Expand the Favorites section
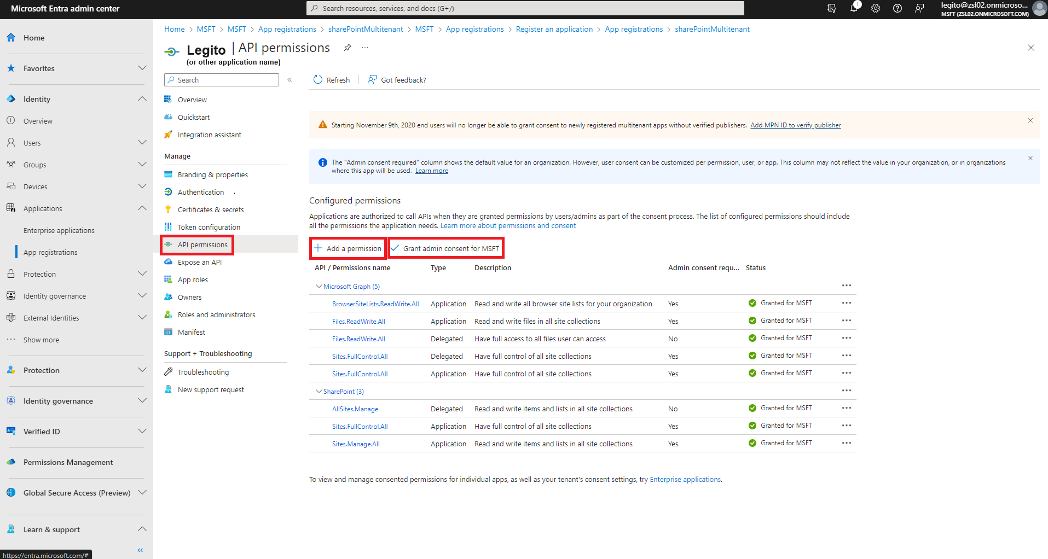 point(142,68)
